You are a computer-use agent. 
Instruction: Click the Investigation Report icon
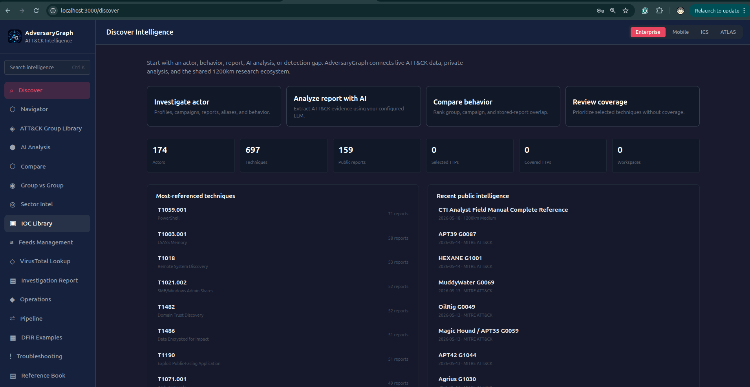coord(13,281)
